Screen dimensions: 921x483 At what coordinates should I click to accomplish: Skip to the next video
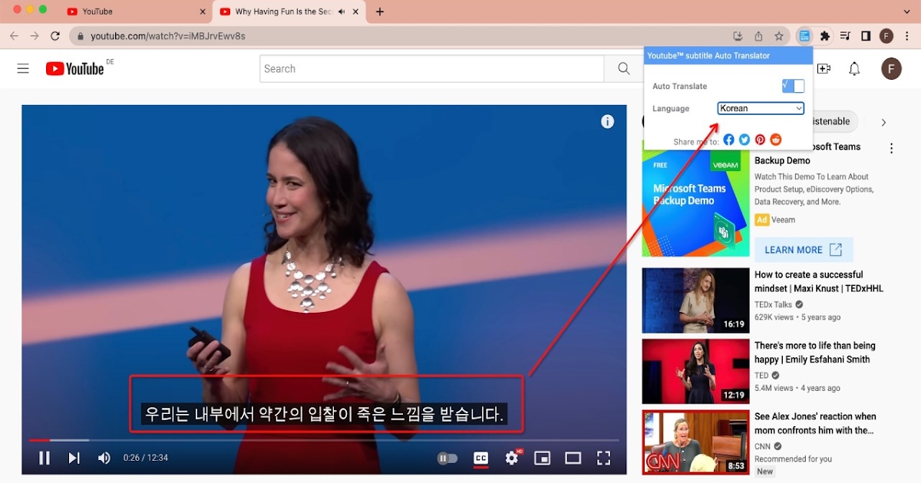pos(74,458)
